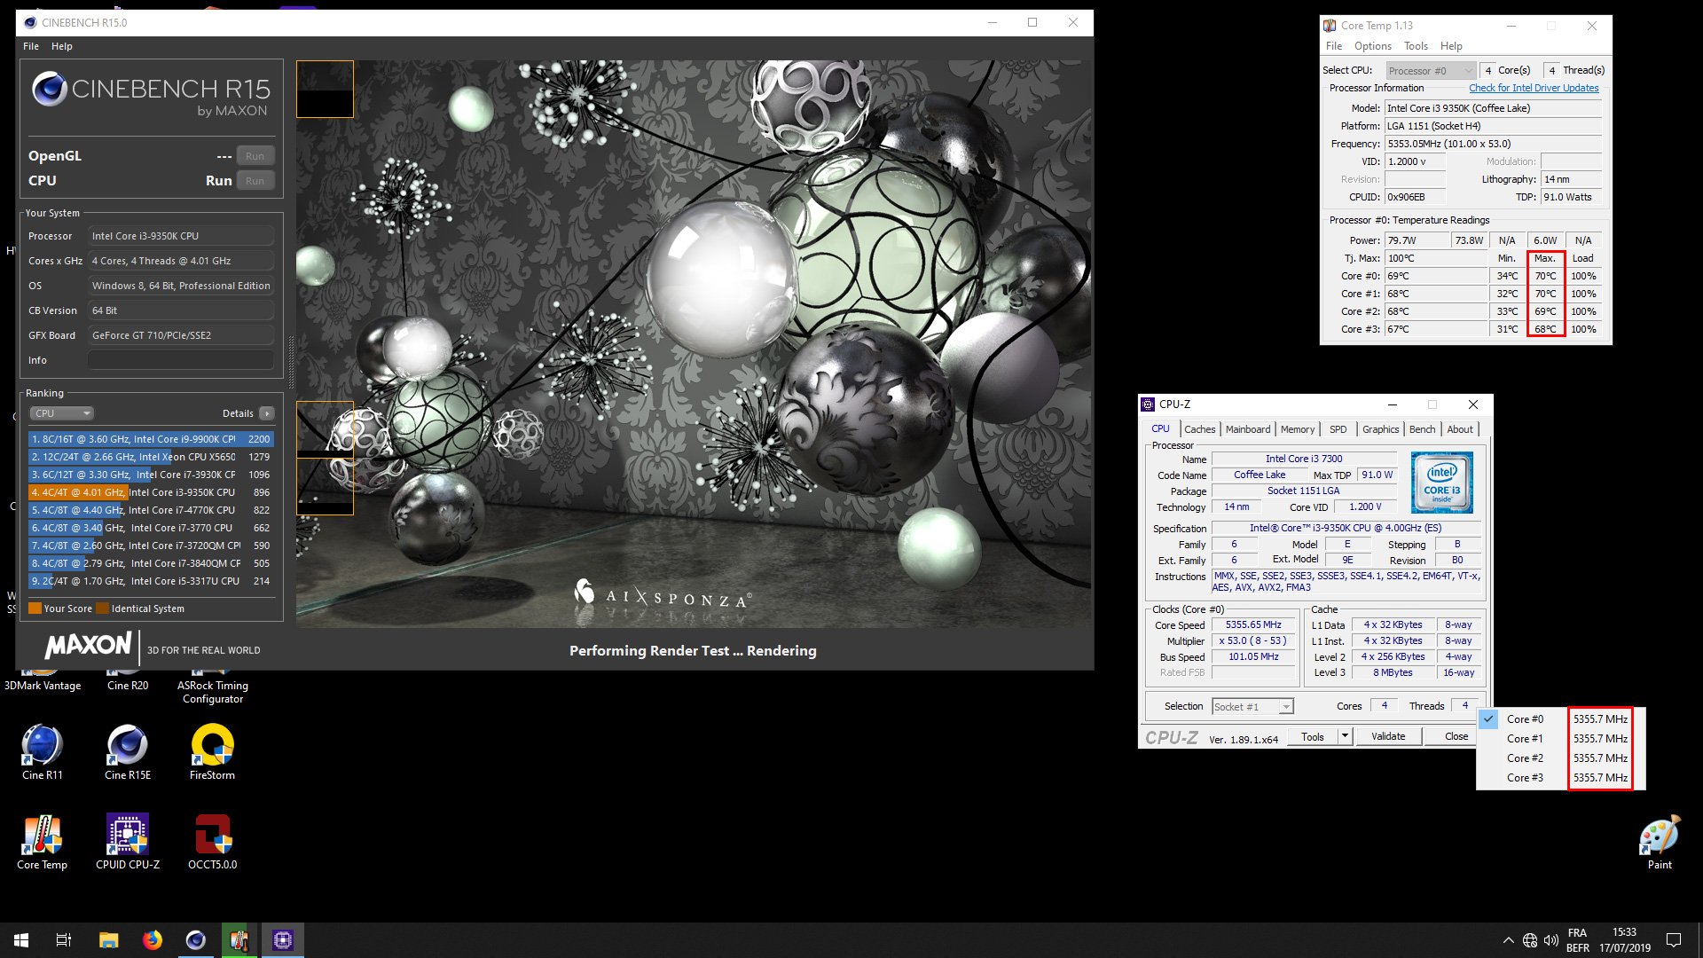
Task: Click CPU-Z Validate button
Action: pyautogui.click(x=1388, y=736)
